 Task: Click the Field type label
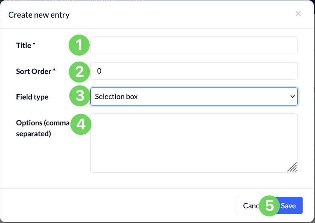pos(32,97)
